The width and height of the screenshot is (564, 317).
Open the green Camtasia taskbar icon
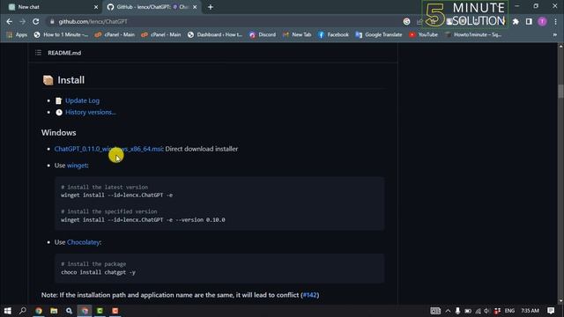pyautogui.click(x=100, y=311)
